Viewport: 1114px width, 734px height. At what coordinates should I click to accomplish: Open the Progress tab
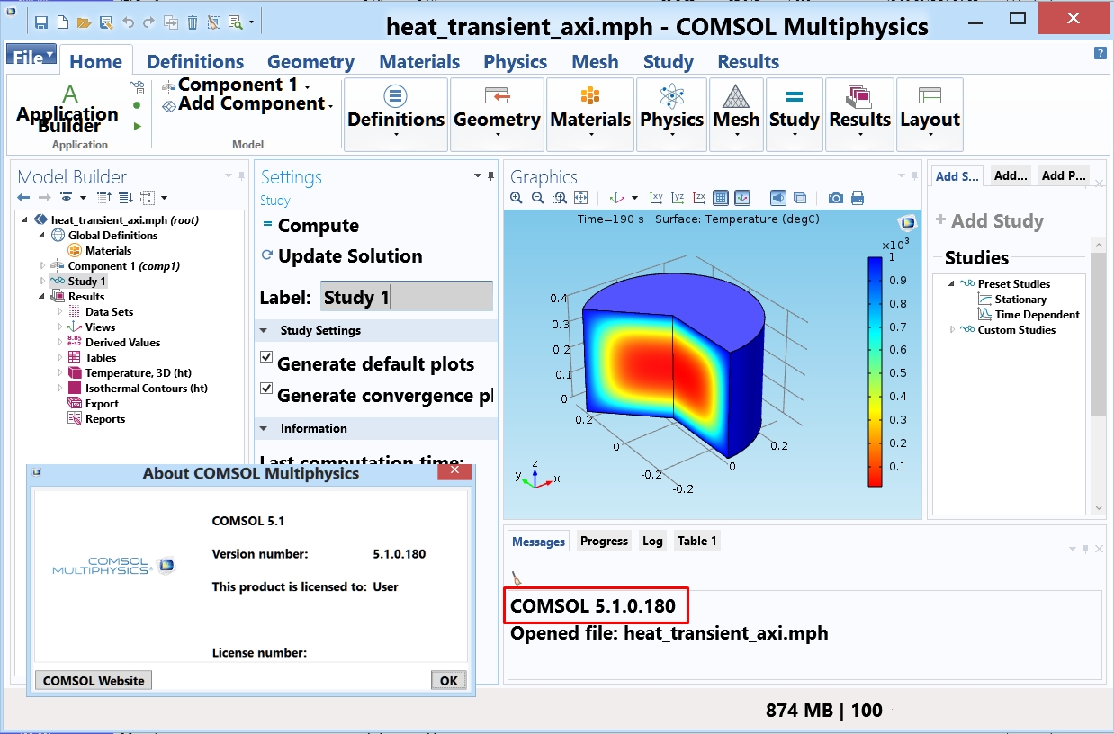coord(604,541)
